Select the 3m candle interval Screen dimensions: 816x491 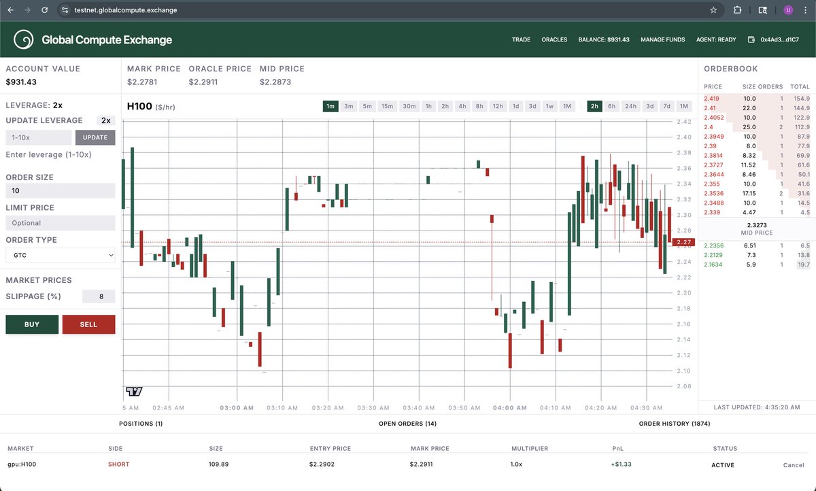pyautogui.click(x=349, y=106)
